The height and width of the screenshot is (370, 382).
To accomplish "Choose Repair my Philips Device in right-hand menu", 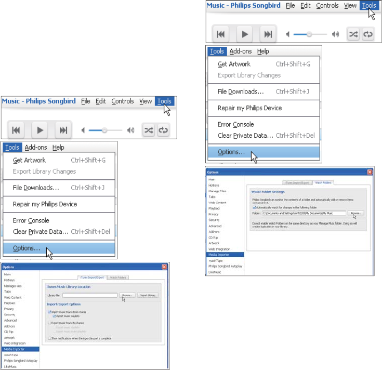I will tap(264, 108).
